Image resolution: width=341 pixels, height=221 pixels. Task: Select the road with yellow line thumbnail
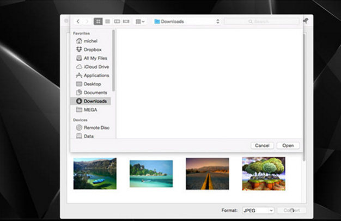click(x=207, y=174)
